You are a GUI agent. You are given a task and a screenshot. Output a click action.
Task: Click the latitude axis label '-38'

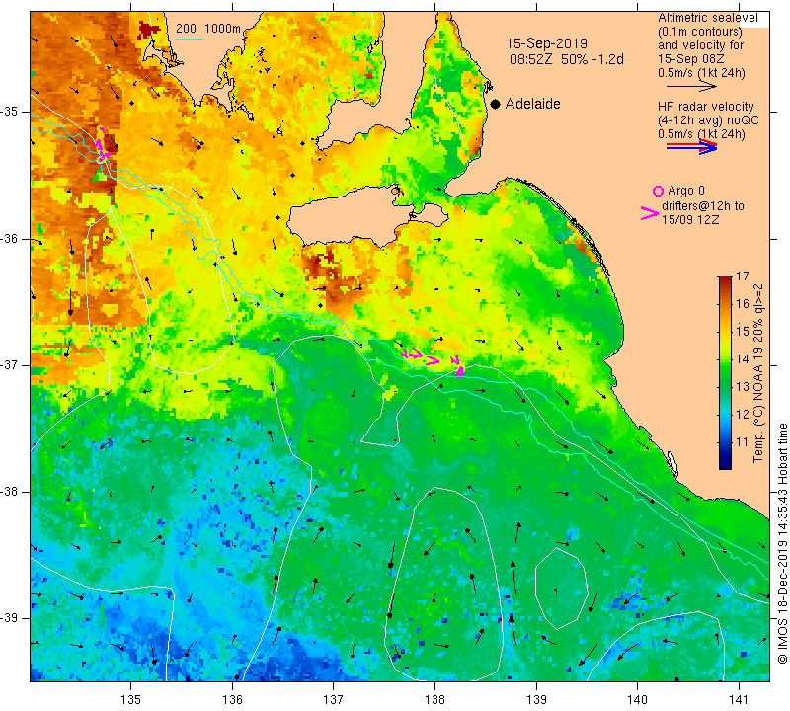pos(10,492)
